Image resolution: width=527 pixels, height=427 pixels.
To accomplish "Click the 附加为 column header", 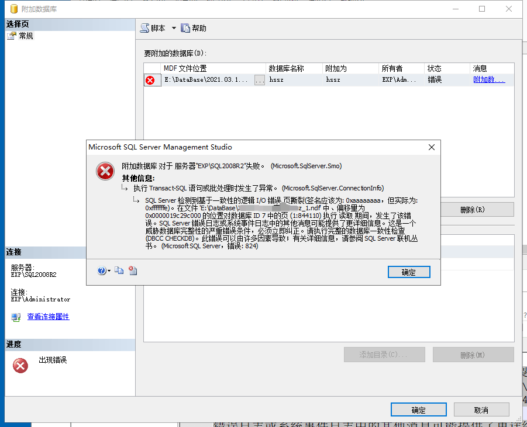I will click(350, 68).
